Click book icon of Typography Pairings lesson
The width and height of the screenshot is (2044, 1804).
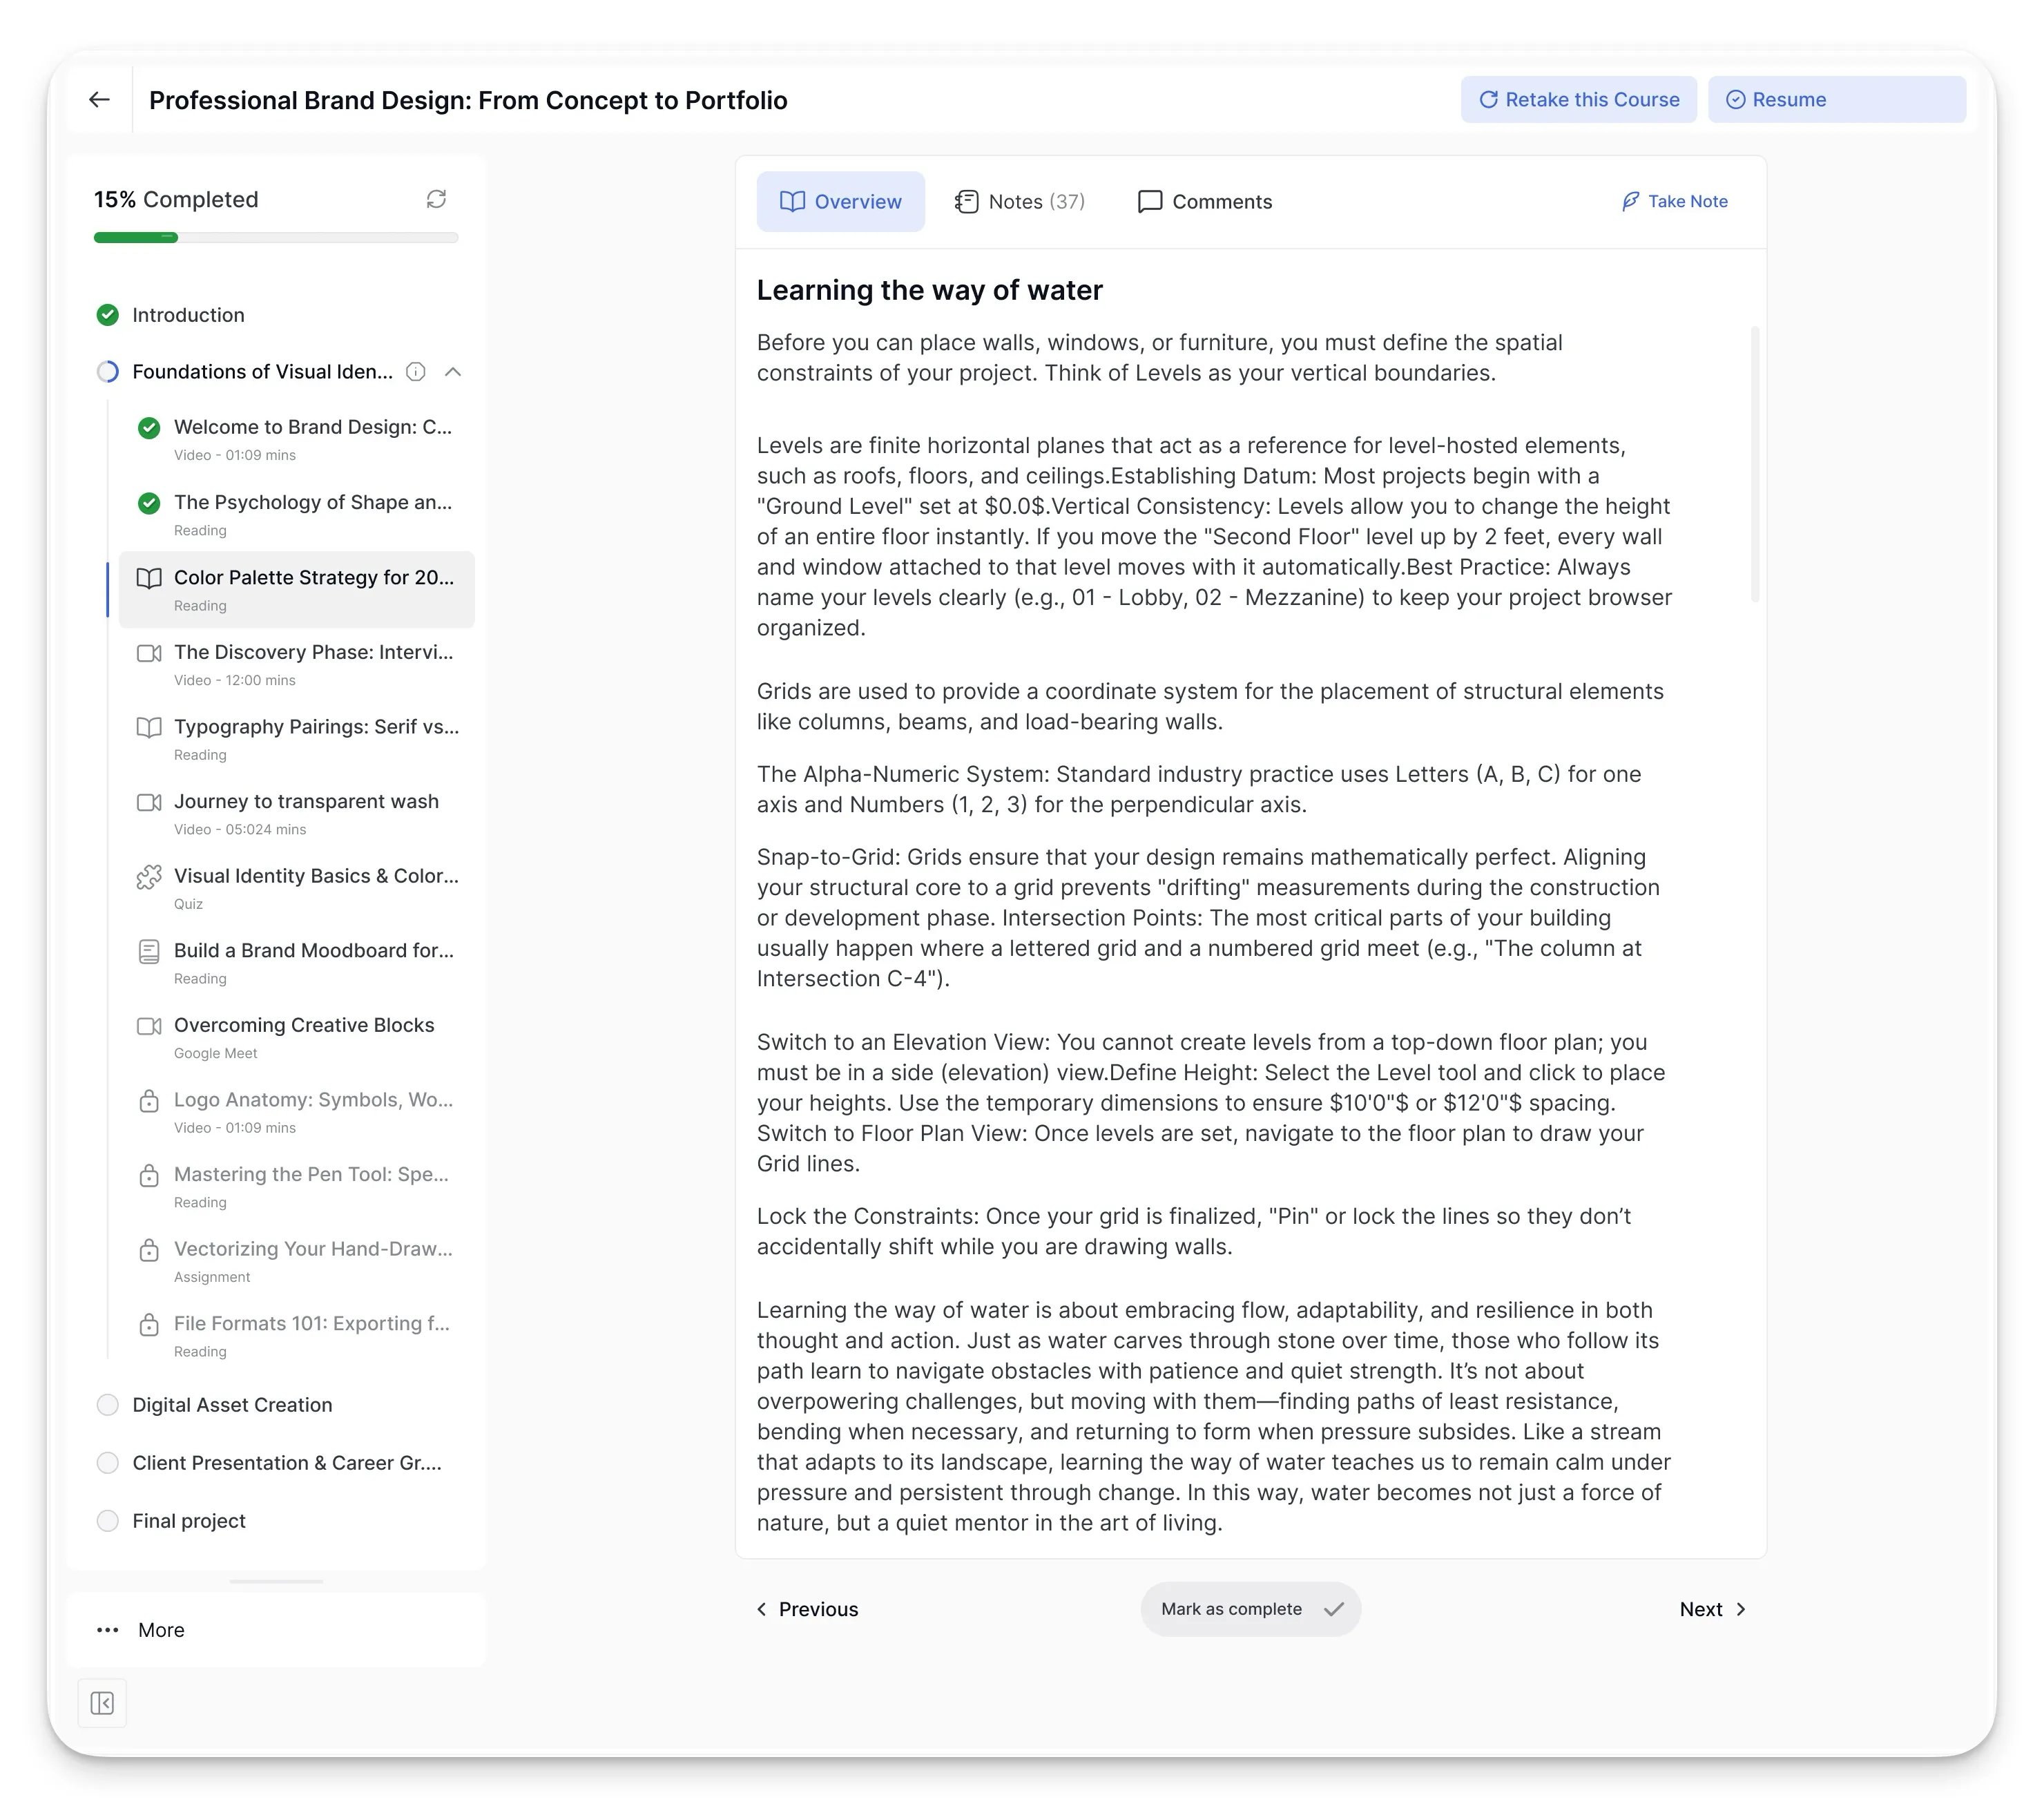tap(149, 727)
